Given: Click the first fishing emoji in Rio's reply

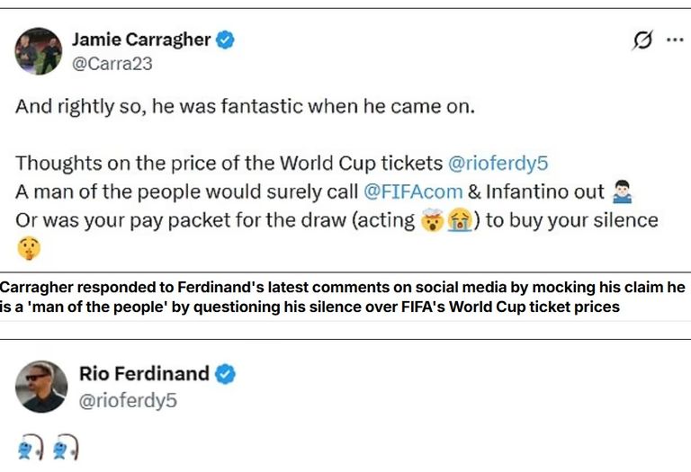Looking at the screenshot, I should tap(31, 448).
